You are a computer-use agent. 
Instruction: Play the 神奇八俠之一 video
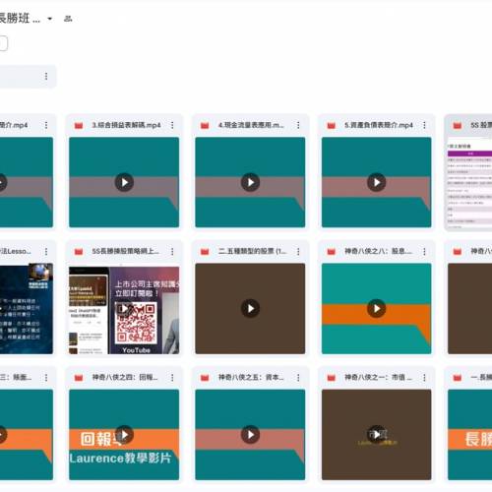[377, 435]
